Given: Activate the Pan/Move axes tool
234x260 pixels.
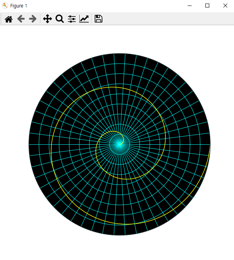Looking at the screenshot, I should (x=48, y=19).
